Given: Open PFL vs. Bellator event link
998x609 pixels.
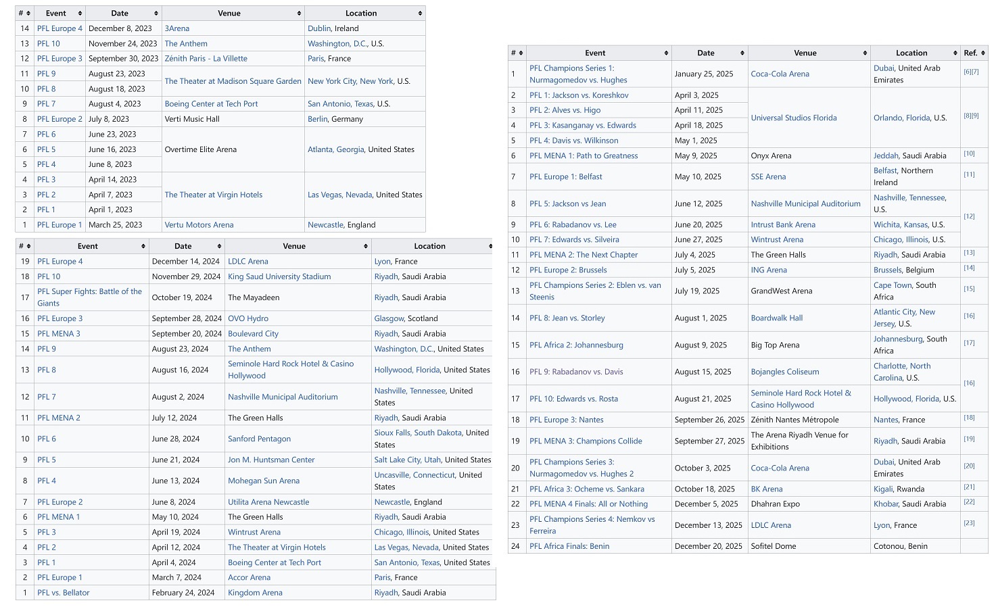Looking at the screenshot, I should [64, 593].
